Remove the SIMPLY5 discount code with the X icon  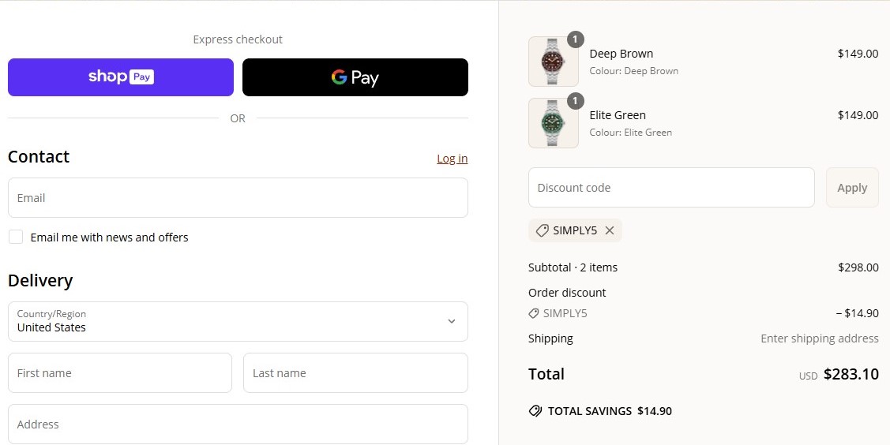tap(609, 230)
